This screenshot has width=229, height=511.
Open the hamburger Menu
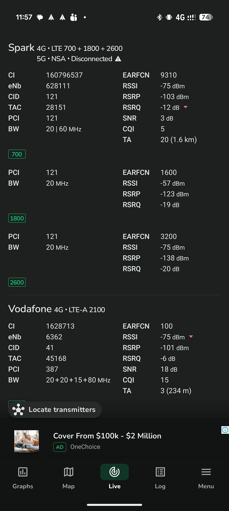pos(206,477)
